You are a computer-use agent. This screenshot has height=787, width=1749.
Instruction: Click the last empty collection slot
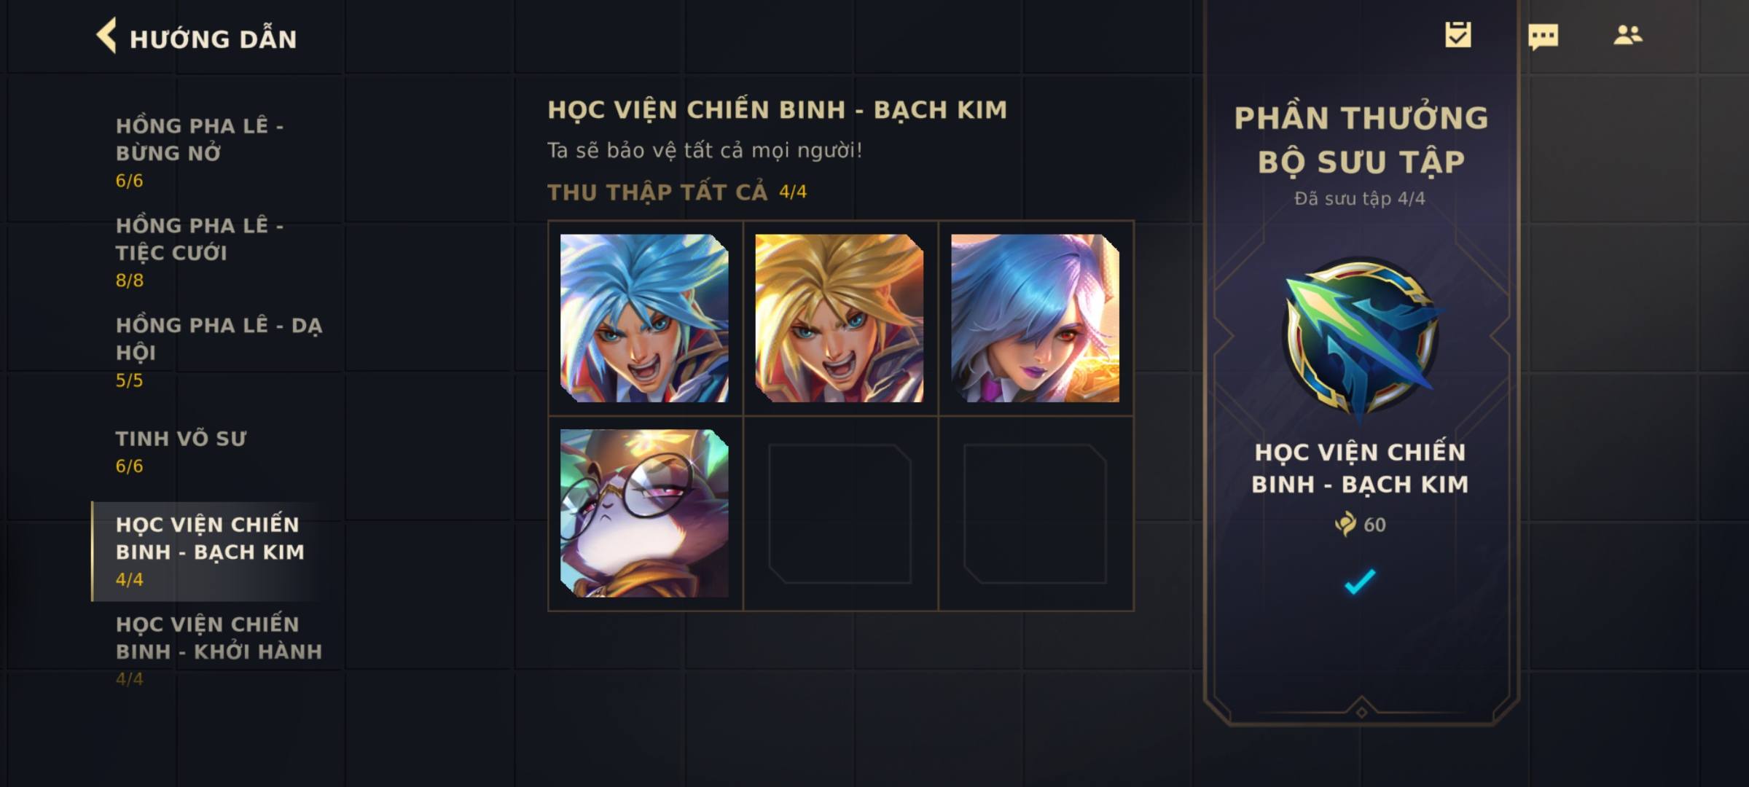(x=1035, y=514)
